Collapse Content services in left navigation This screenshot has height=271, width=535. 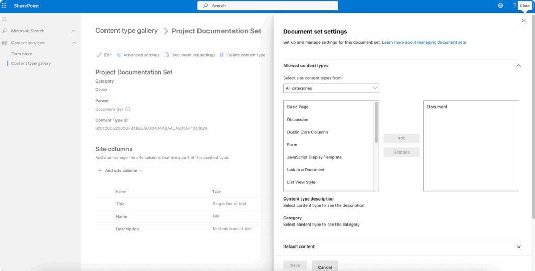pyautogui.click(x=74, y=43)
